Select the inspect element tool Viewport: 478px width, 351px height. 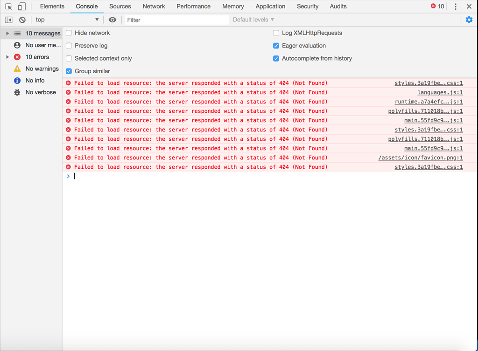pyautogui.click(x=8, y=7)
